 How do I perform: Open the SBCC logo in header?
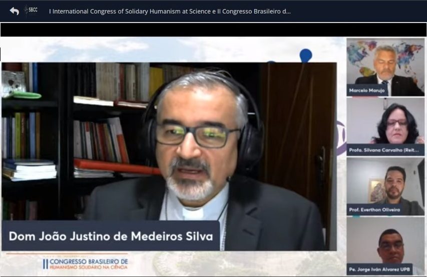tap(31, 10)
